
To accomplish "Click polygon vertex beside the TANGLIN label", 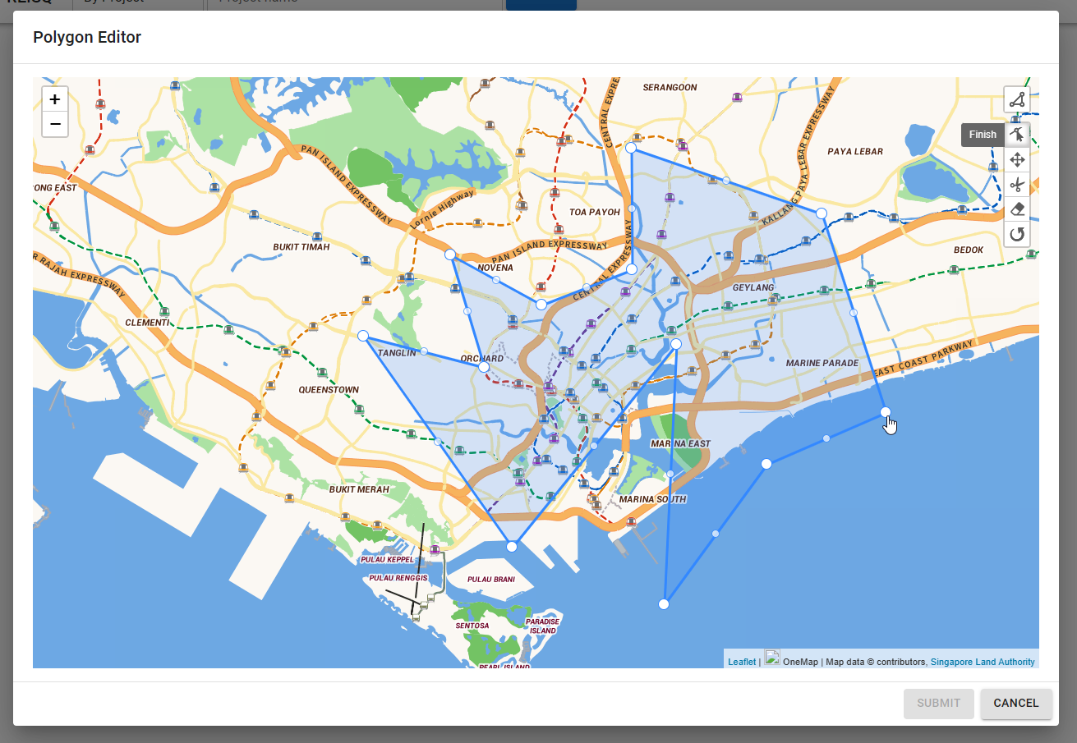I will 363,336.
